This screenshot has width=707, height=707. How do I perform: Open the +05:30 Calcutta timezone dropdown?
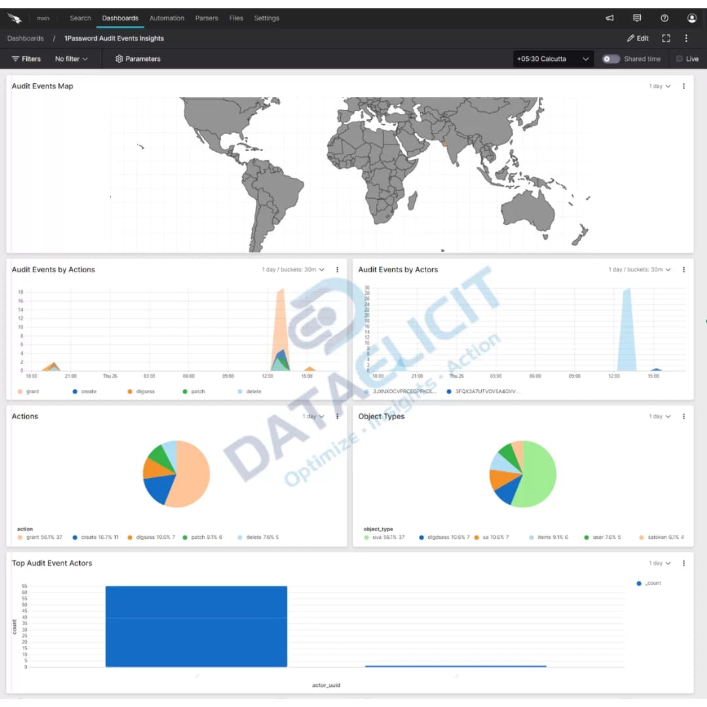(552, 59)
